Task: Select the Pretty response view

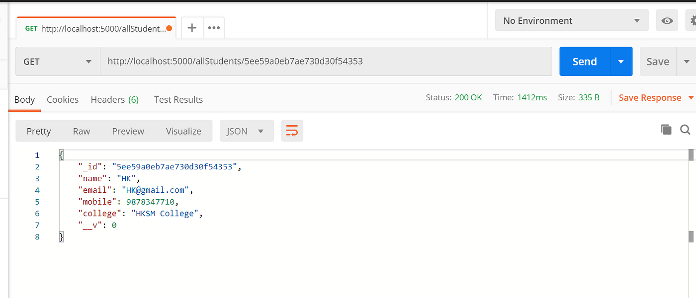Action: point(39,131)
